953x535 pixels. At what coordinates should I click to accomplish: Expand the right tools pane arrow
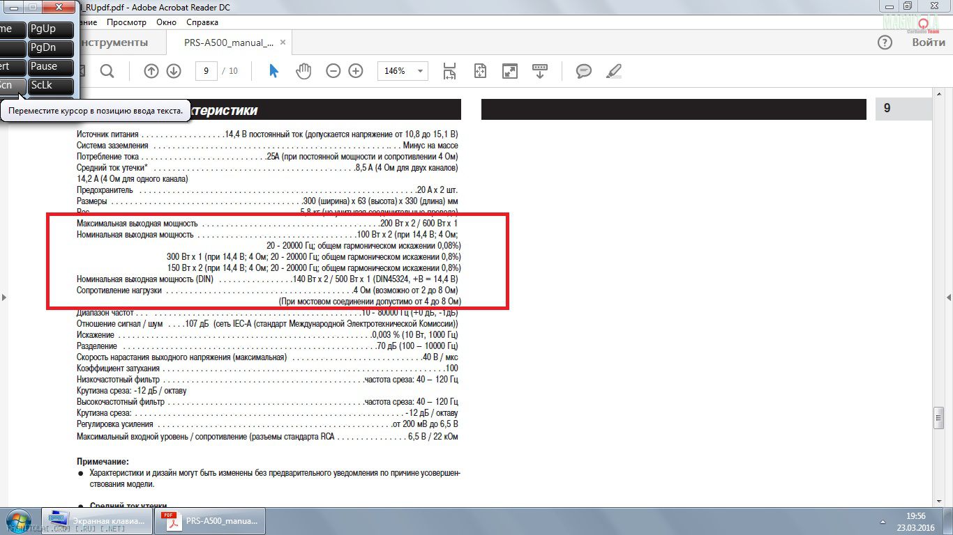point(948,297)
